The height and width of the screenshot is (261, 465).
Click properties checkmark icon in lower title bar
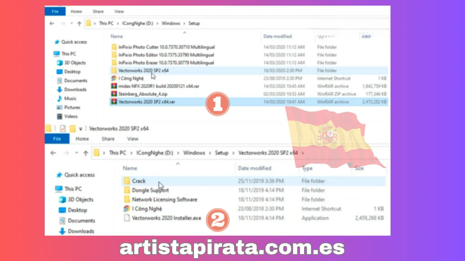(x=63, y=128)
